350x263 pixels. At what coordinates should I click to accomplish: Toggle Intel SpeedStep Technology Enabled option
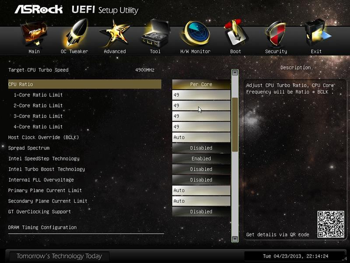point(201,159)
